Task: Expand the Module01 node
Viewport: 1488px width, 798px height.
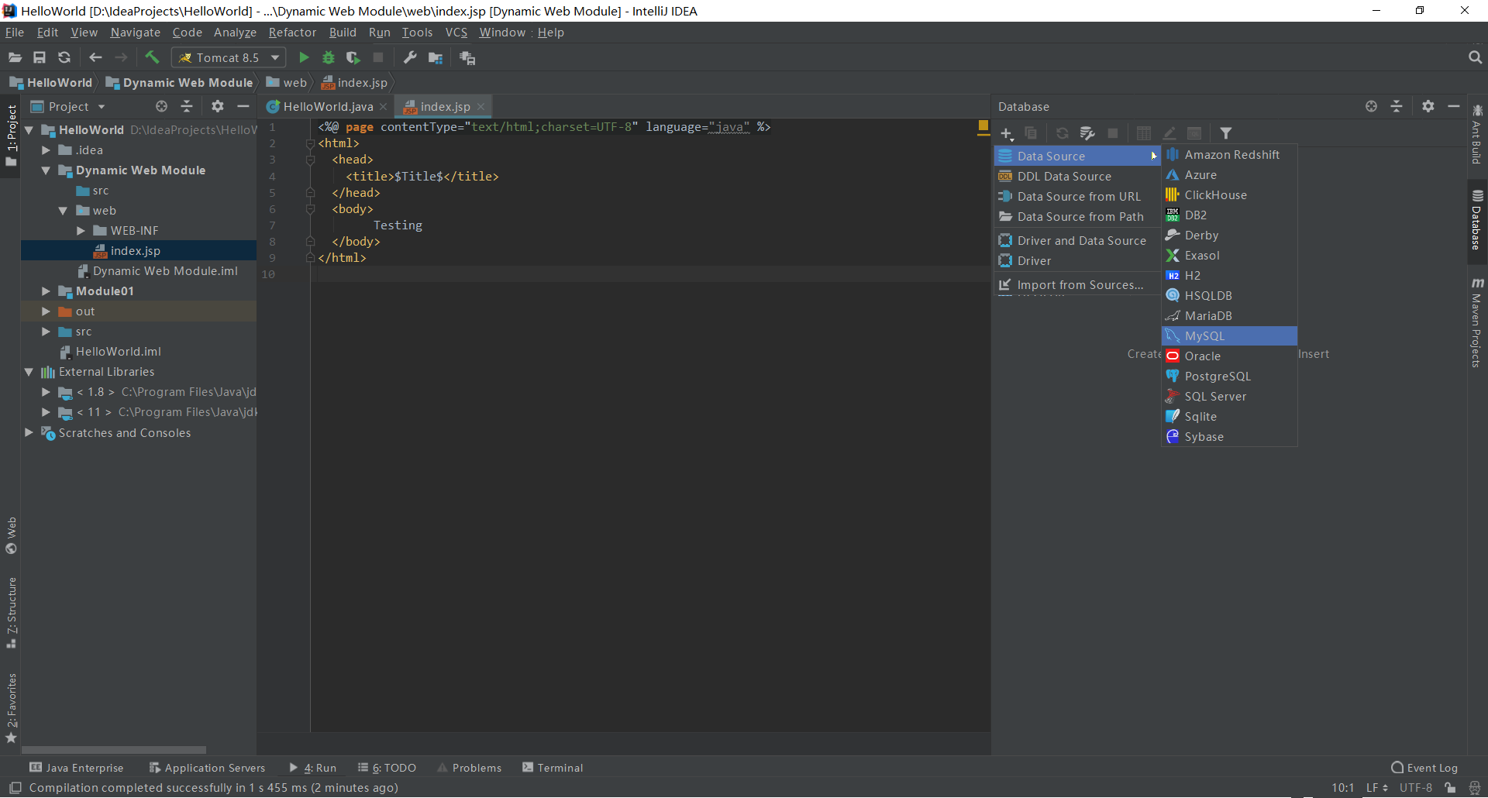Action: pyautogui.click(x=46, y=291)
